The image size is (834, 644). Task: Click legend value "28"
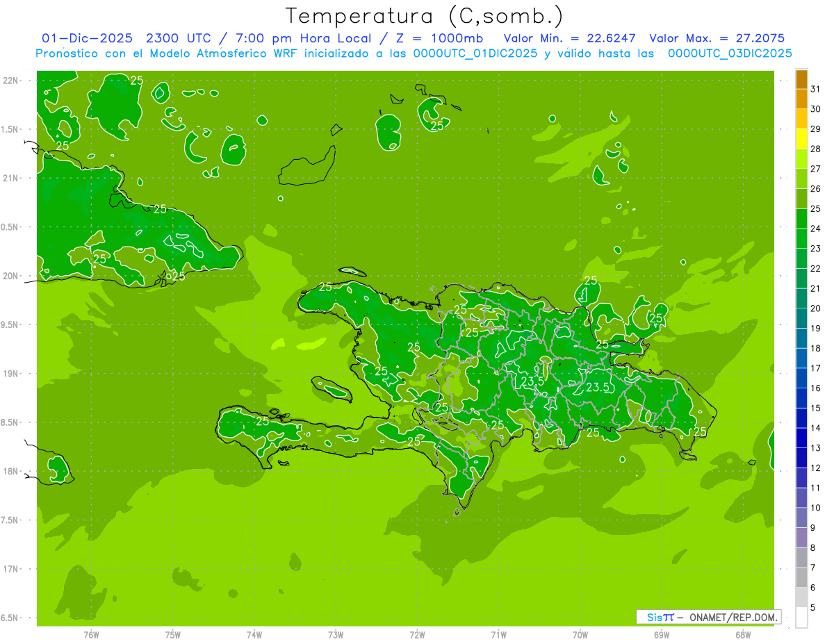815,149
